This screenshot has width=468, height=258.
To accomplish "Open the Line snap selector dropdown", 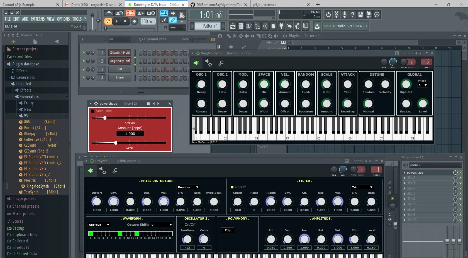I will pos(177,27).
